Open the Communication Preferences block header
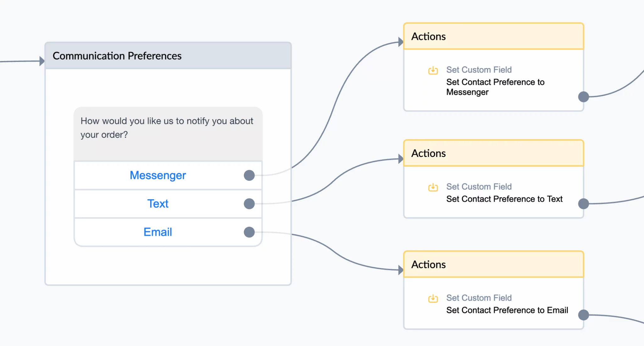644x346 pixels. (x=168, y=56)
